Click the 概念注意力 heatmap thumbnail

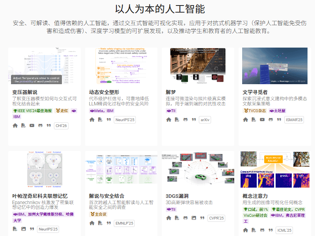[275, 170]
